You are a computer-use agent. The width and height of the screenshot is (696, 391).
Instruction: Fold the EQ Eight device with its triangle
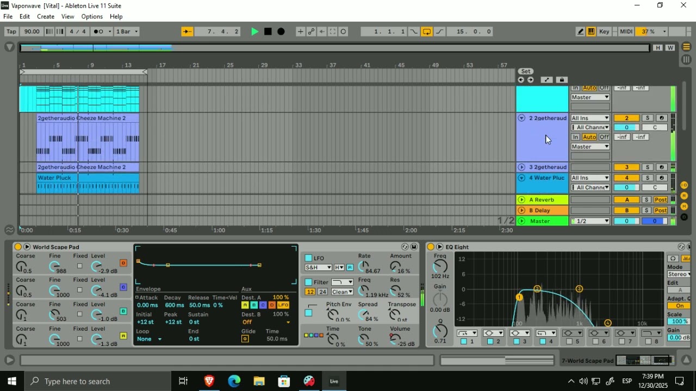tap(439, 247)
